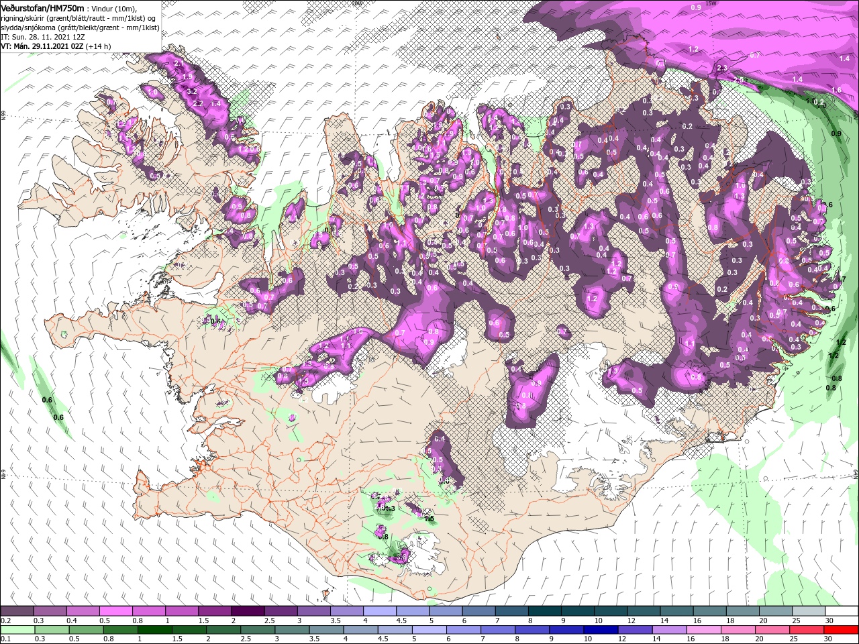Choose the 0.4 orchid swatch in upper snow legend

click(83, 611)
